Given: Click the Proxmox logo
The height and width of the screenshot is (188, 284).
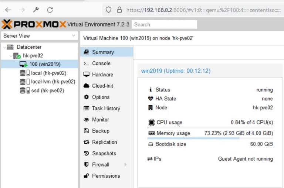Looking at the screenshot, I should (x=34, y=25).
